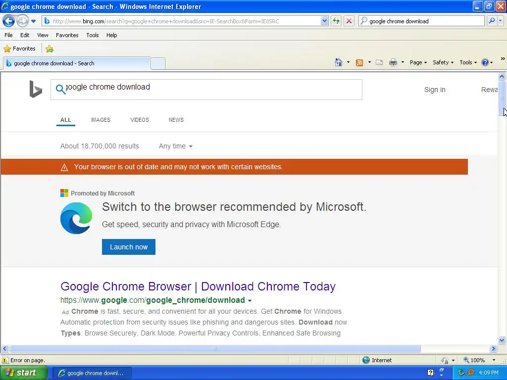Select the ALL results tab
Image resolution: width=507 pixels, height=380 pixels.
pos(66,120)
